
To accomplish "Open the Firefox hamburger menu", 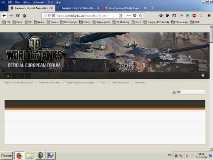I will click(x=209, y=16).
